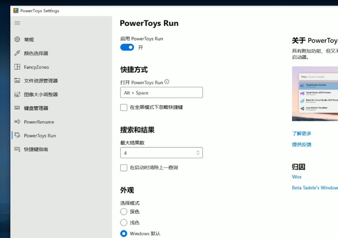Open the hamburger navigation menu
The width and height of the screenshot is (338, 238).
[17, 23]
